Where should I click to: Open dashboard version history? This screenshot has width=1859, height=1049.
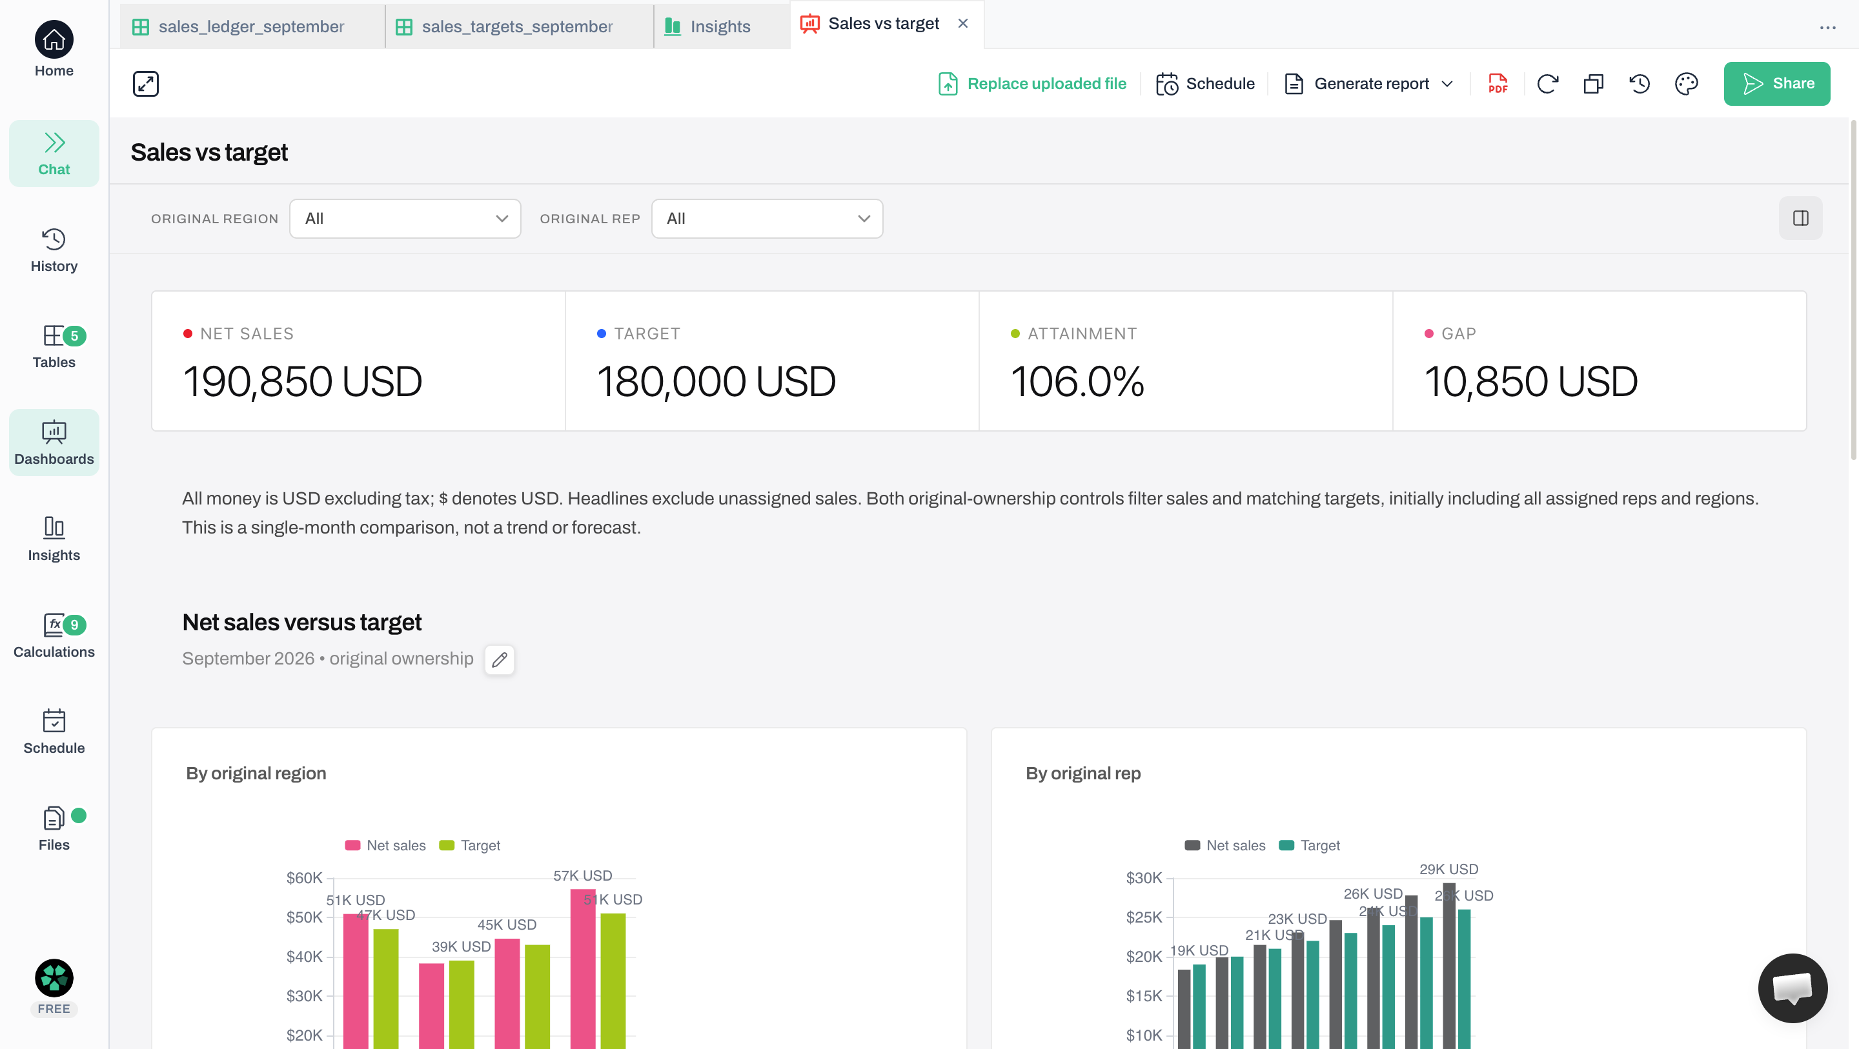[x=1640, y=84]
